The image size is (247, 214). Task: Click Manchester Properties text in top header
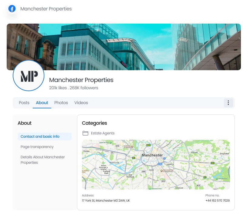46,9
